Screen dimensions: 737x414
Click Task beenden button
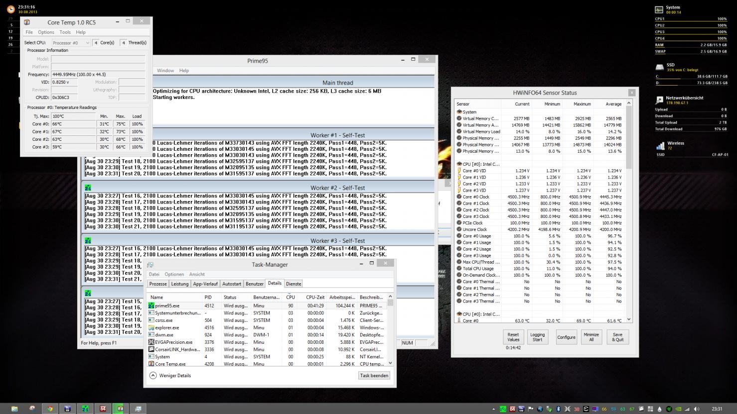tap(374, 376)
